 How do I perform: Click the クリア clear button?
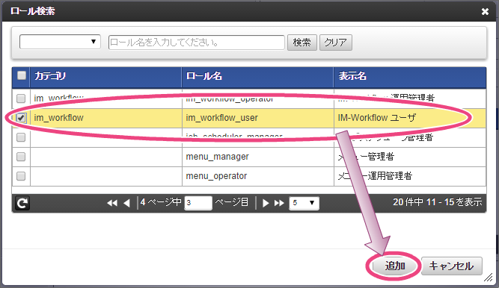coord(335,43)
